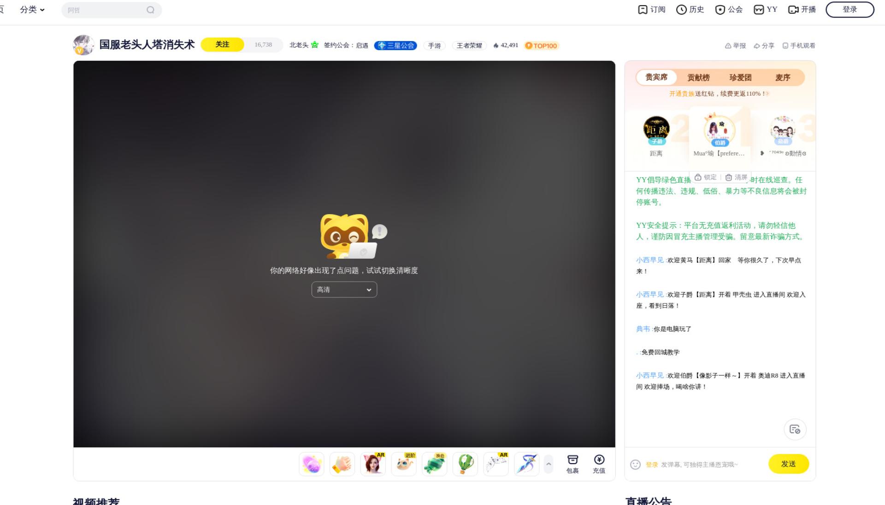
Task: Click the message filter icon in the chat panel
Action: [795, 429]
